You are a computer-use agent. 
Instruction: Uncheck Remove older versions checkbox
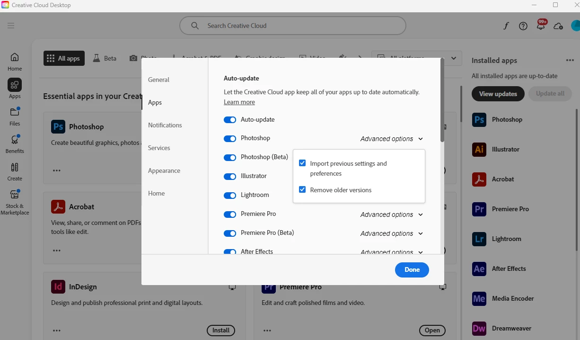(302, 190)
